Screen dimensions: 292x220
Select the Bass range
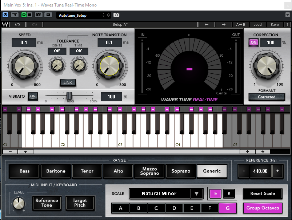pos(24,171)
